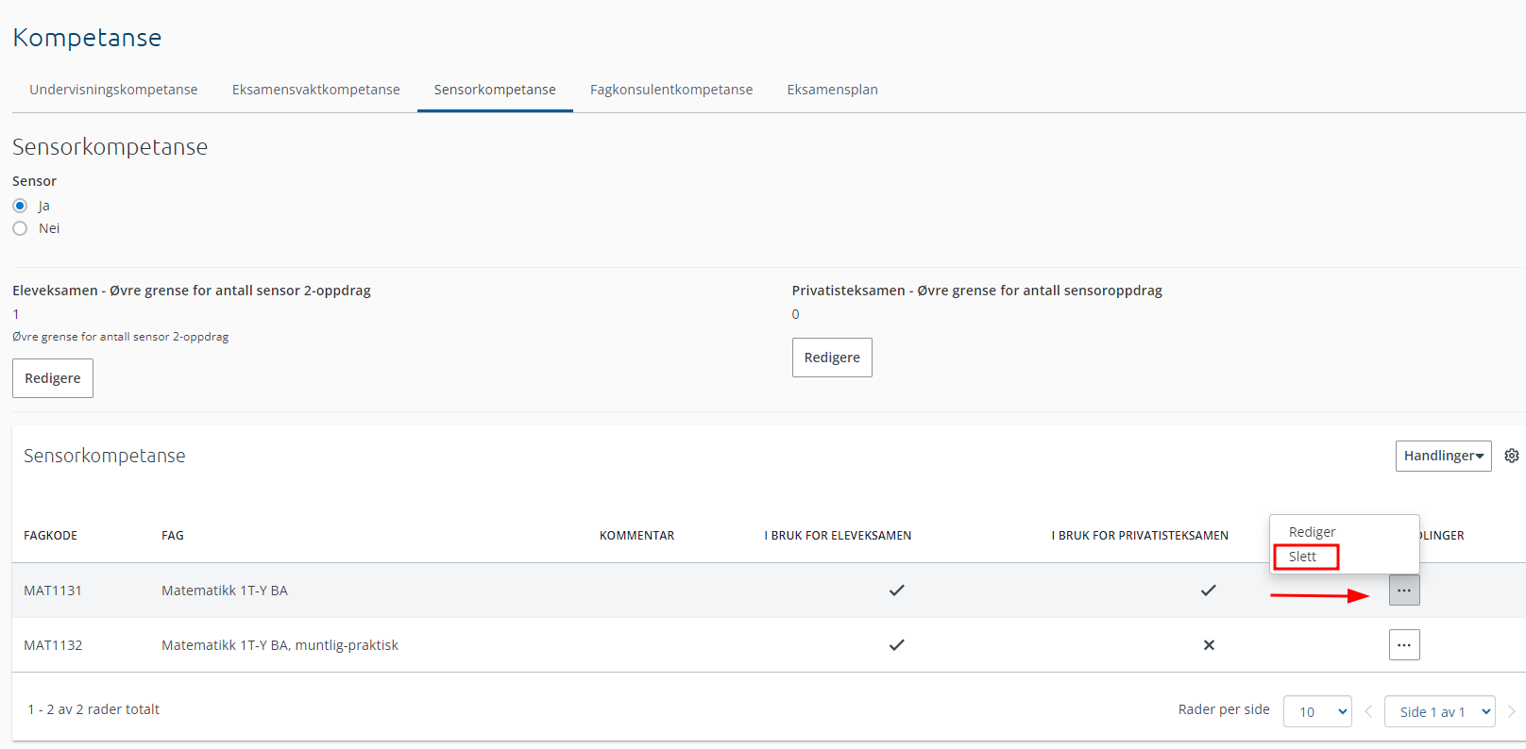Viewport: 1526px width, 749px height.
Task: Click the Kompetanse page heading
Action: (x=87, y=38)
